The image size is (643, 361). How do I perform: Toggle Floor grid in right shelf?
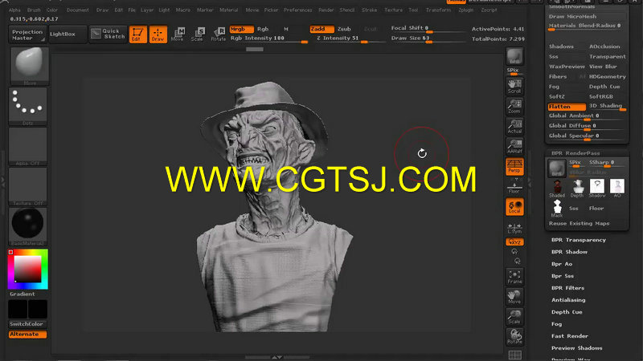514,187
